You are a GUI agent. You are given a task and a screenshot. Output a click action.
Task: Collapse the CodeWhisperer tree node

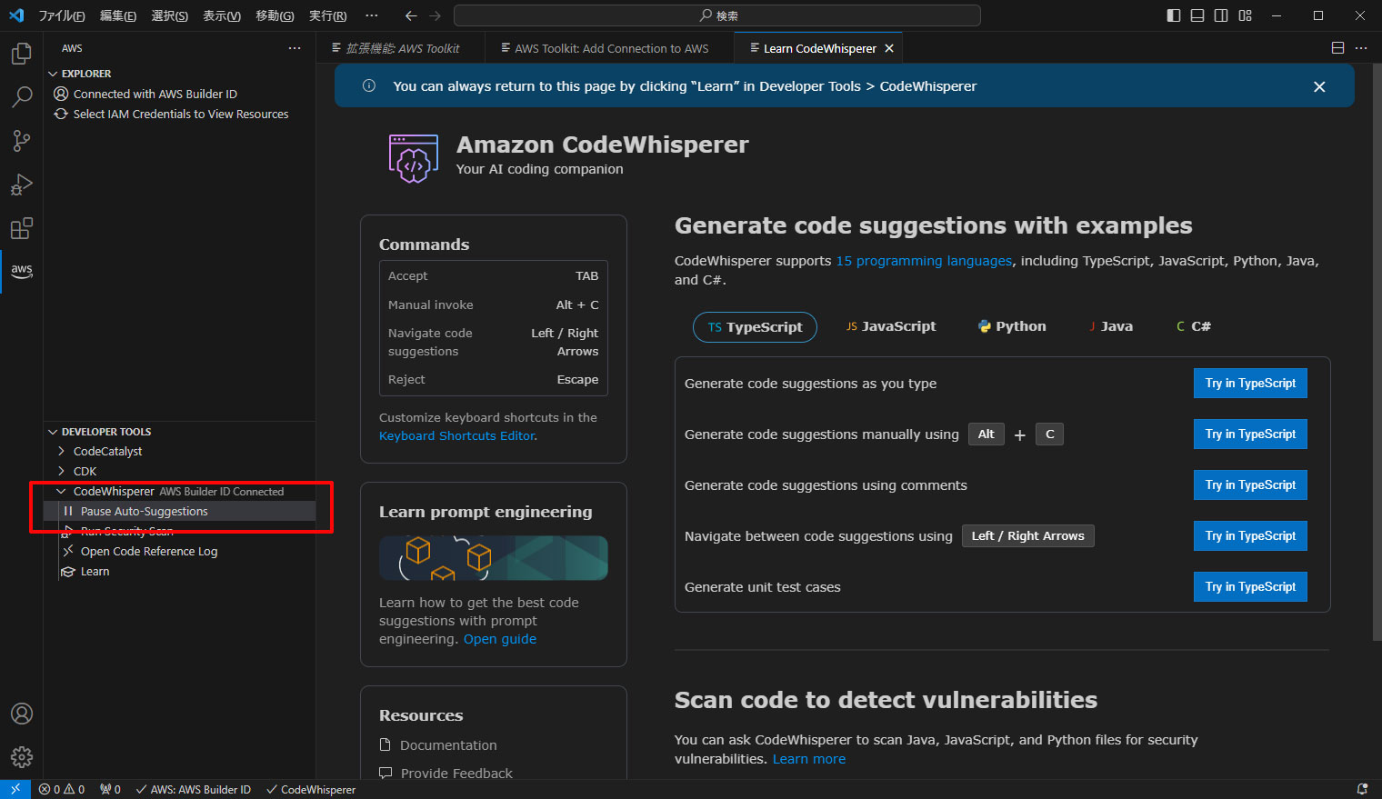(x=61, y=491)
